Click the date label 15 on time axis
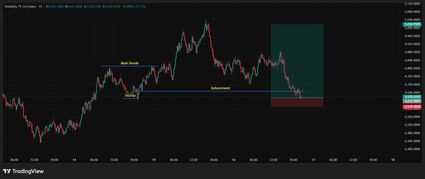 click(x=154, y=160)
